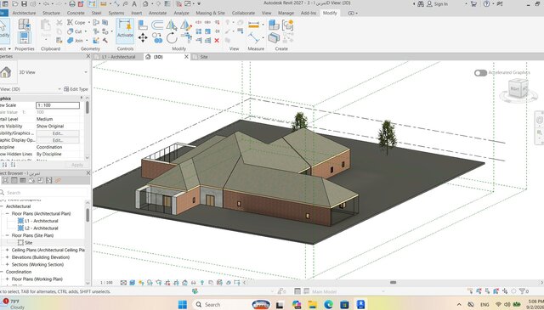Open the Structure ribbon tab
This screenshot has width=544, height=310.
tap(51, 13)
